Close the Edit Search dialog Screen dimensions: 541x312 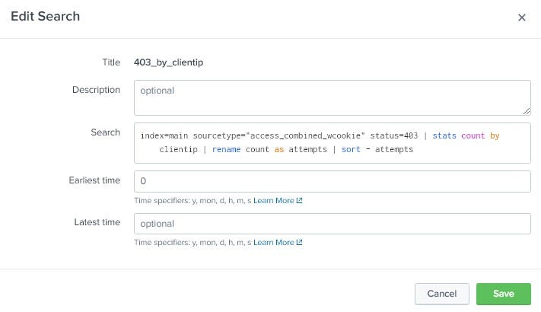point(521,18)
